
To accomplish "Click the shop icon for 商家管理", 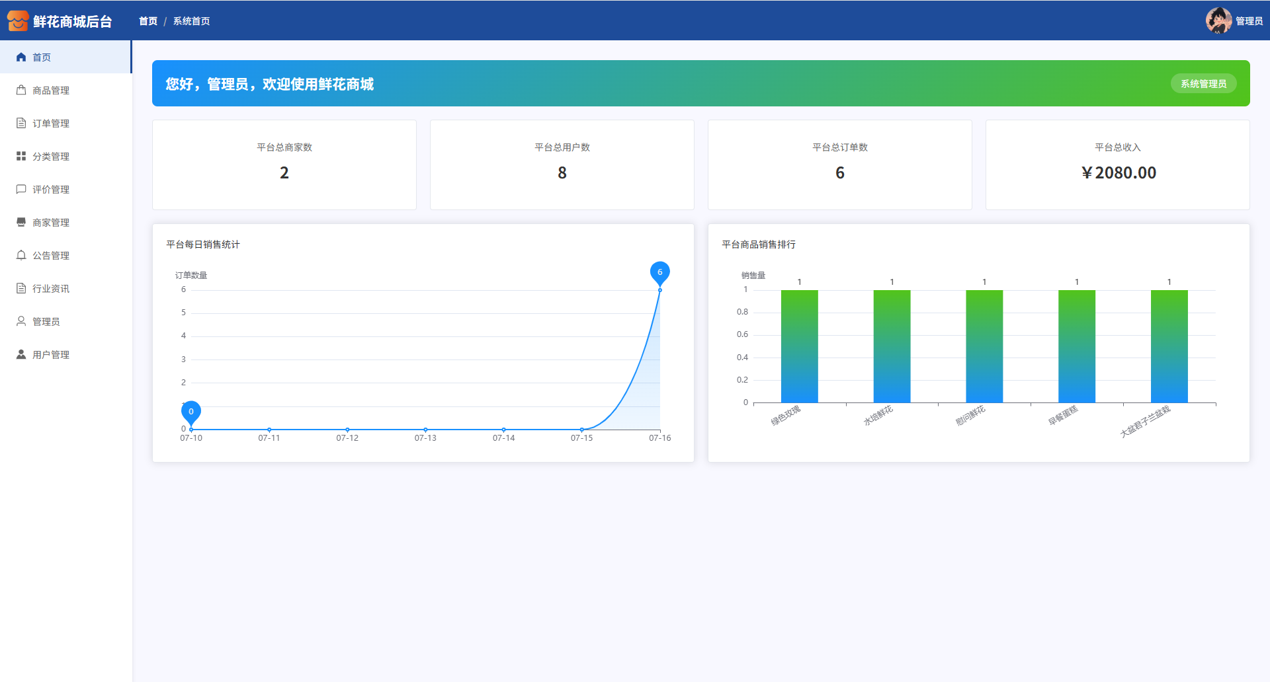I will (x=21, y=223).
